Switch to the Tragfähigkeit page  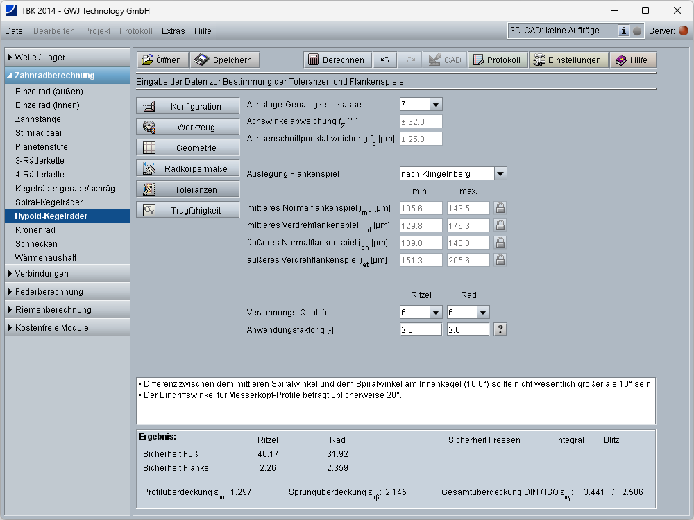tap(187, 210)
